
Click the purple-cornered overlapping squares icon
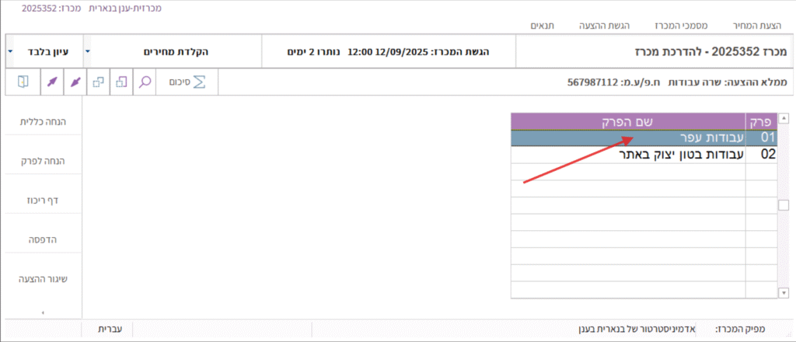tap(121, 82)
